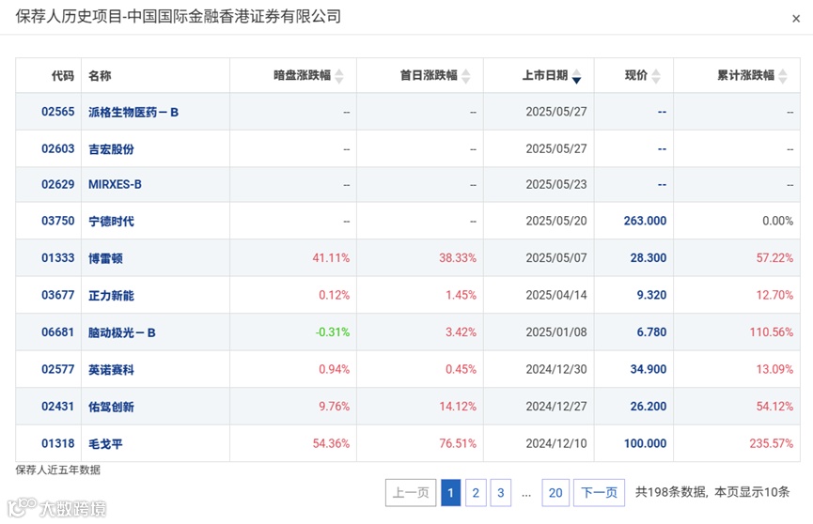The height and width of the screenshot is (524, 813).
Task: Go to next page 下一页
Action: click(x=599, y=492)
